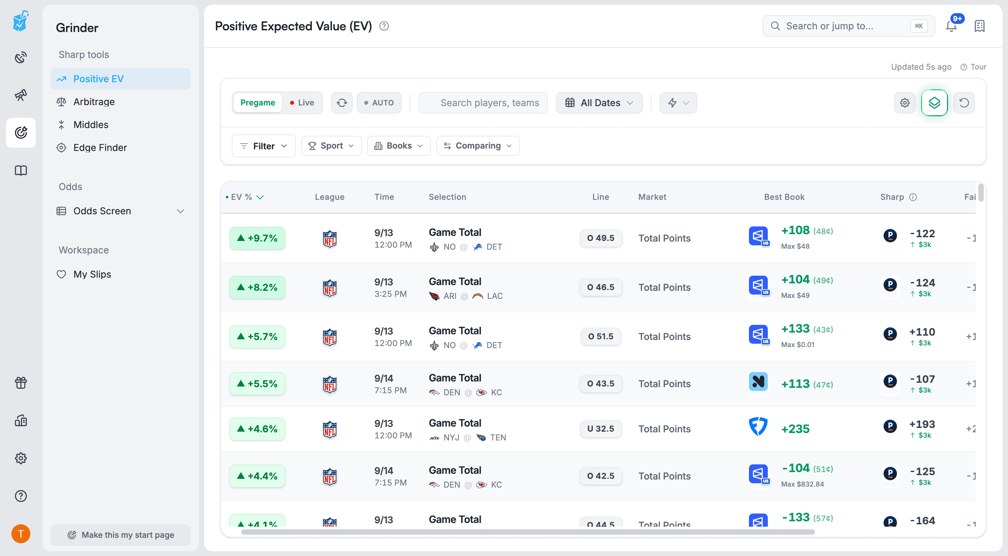Click the refresh odds icon
Screen dimensions: 1008x556
(342, 103)
